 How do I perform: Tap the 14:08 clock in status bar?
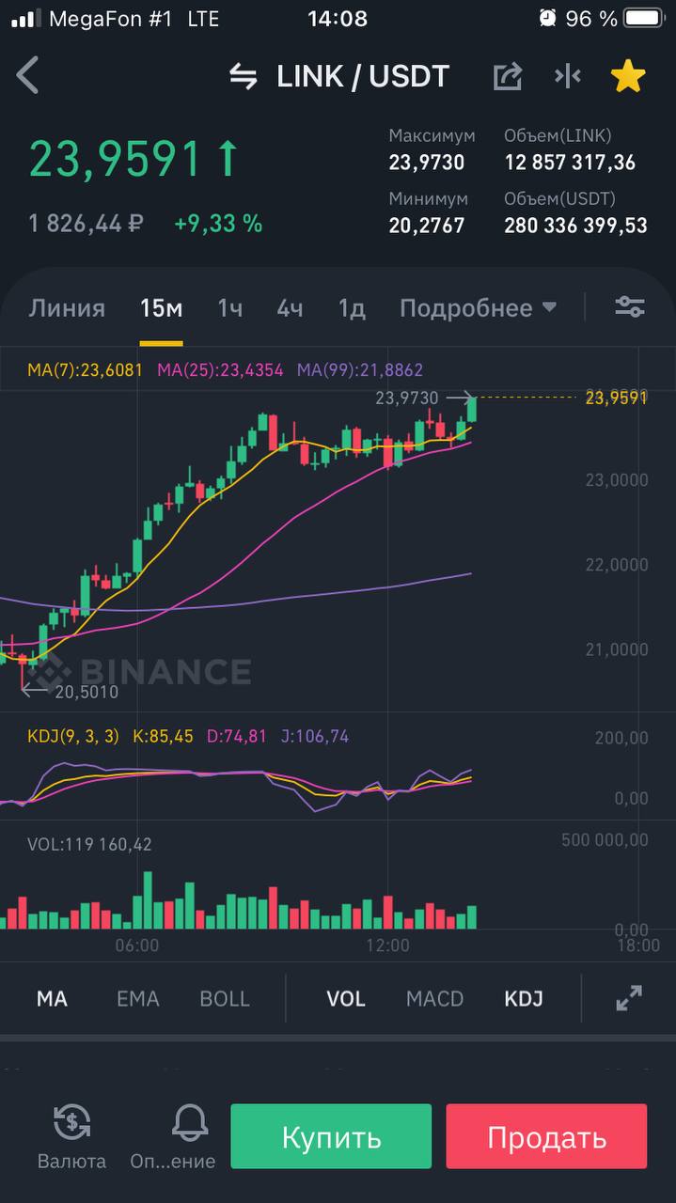point(338,18)
